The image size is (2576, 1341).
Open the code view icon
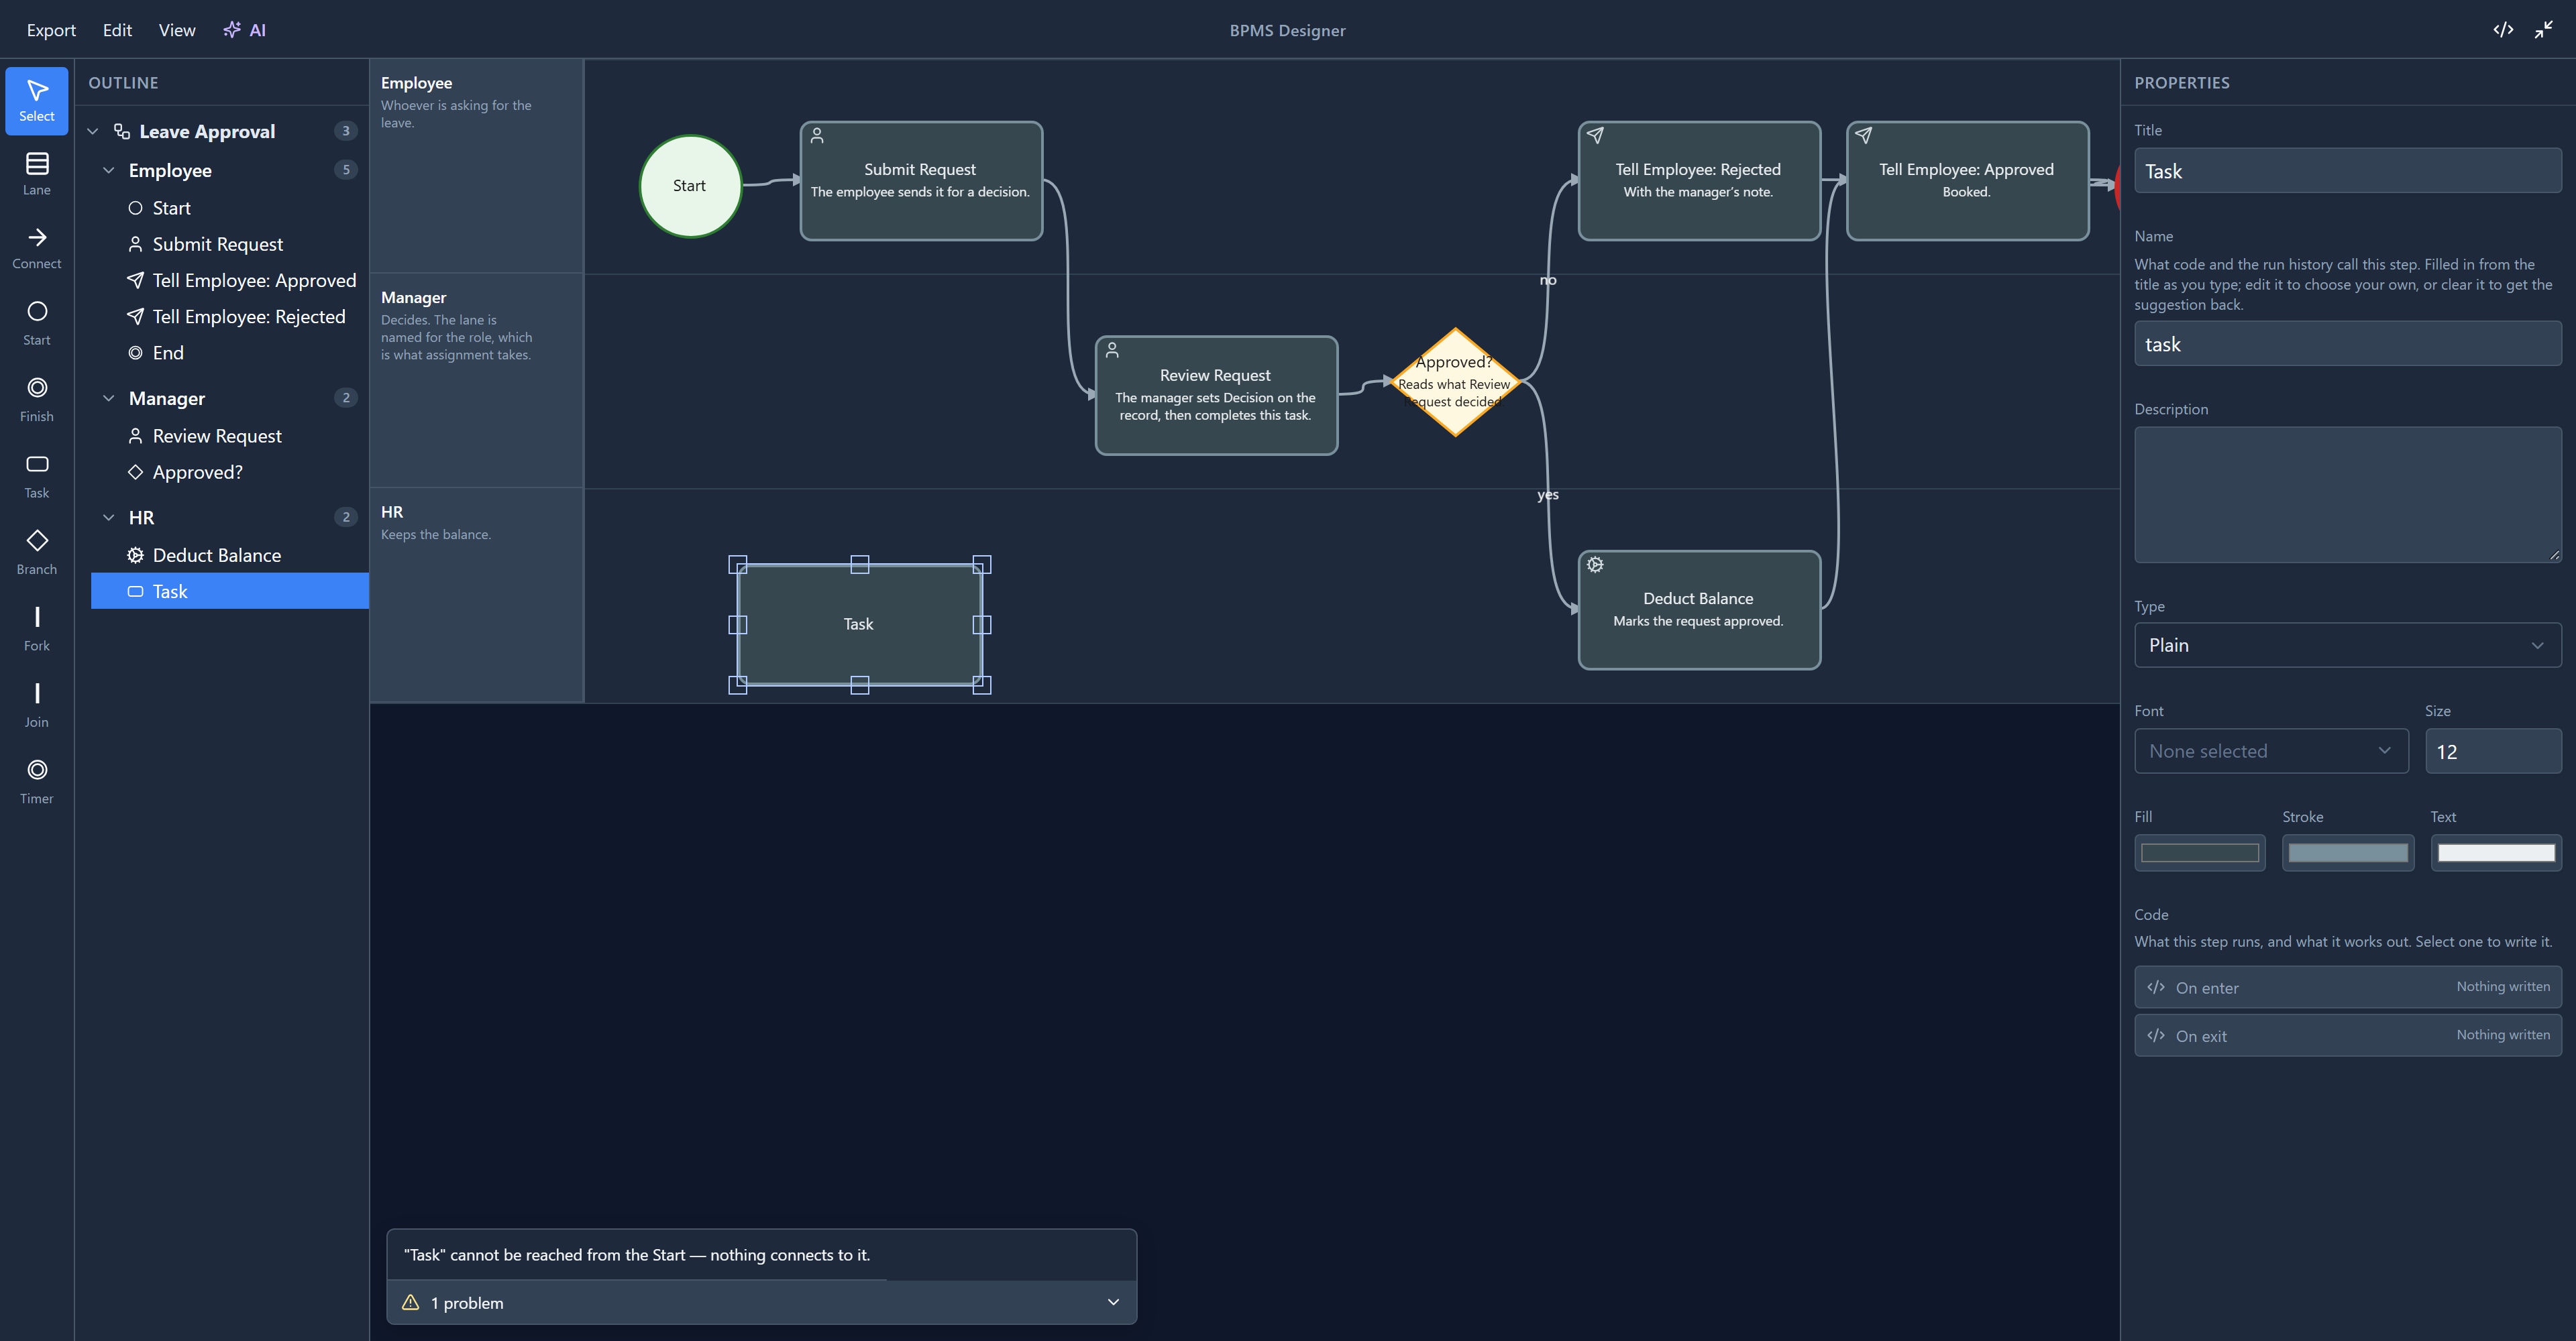2503,30
